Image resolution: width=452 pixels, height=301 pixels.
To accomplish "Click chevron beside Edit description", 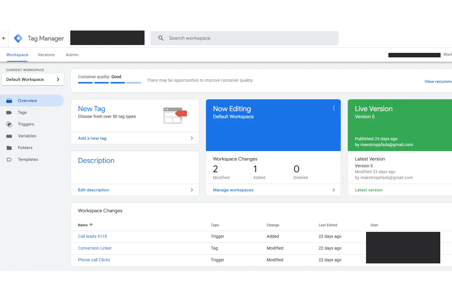I will point(192,190).
